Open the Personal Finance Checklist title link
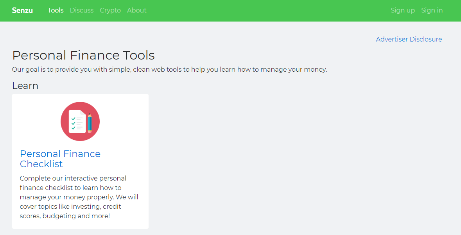 pyautogui.click(x=60, y=159)
